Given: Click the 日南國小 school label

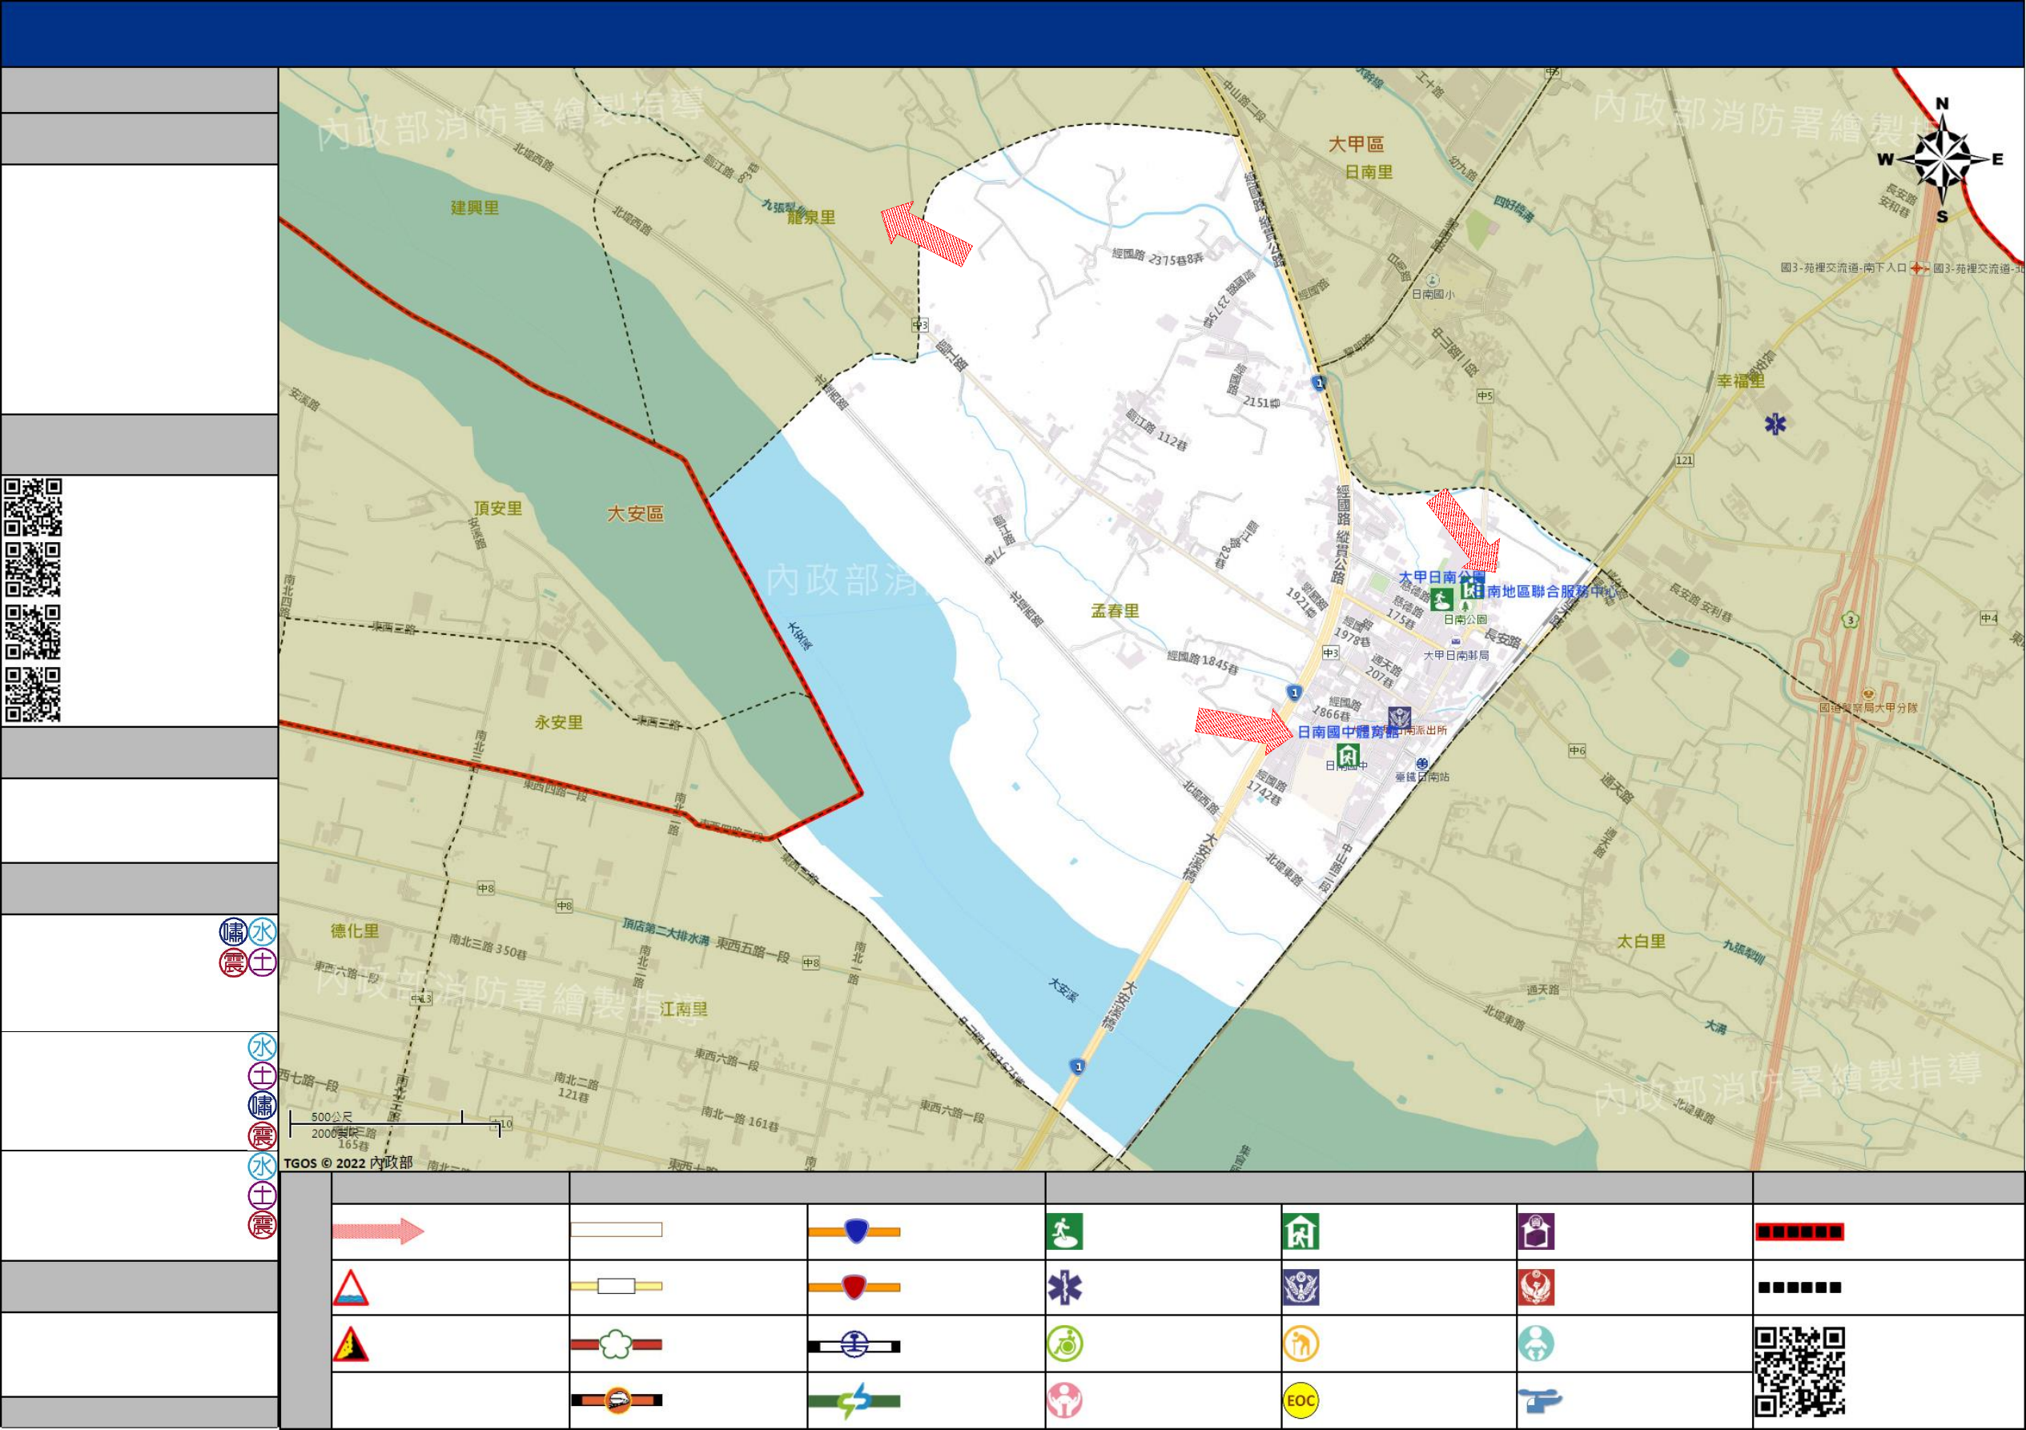Looking at the screenshot, I should [1433, 294].
